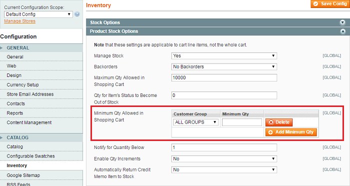Collapse the Product Stock Options section
The height and width of the screenshot is (186, 350).
click(342, 31)
